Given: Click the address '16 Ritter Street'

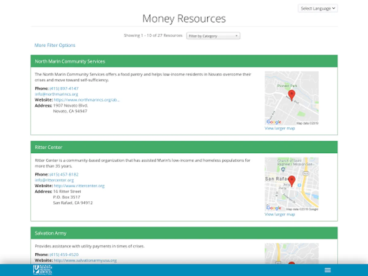Looking at the screenshot, I should tap(67, 191).
